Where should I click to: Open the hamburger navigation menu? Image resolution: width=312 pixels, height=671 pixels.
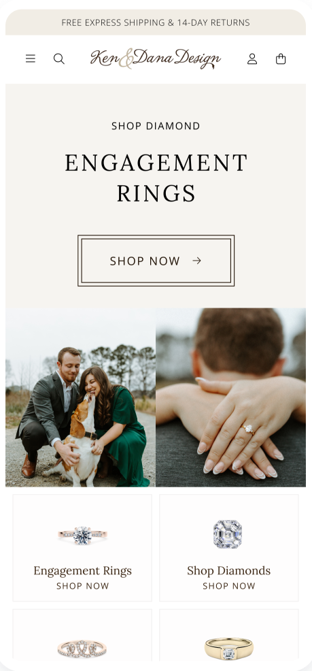[x=31, y=59]
